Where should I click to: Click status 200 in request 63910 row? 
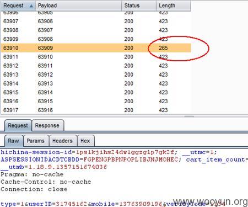128,48
